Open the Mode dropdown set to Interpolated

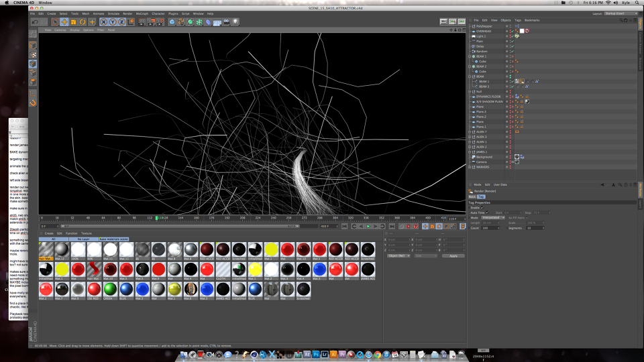[493, 217]
